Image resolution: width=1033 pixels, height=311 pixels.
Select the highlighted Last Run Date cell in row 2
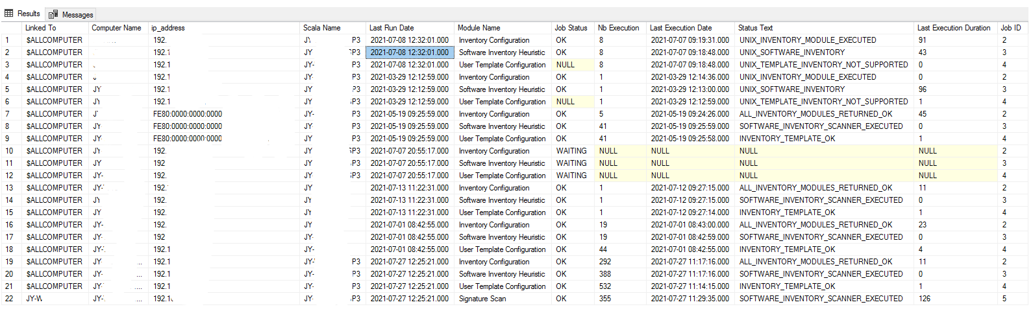click(x=409, y=52)
